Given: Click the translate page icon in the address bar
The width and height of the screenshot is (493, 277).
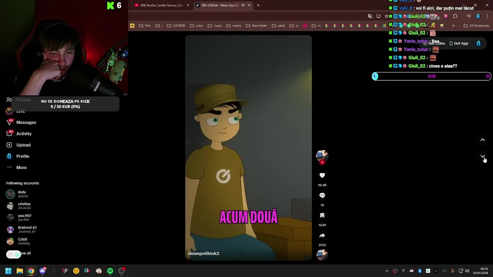Looking at the screenshot, I should point(370,16).
